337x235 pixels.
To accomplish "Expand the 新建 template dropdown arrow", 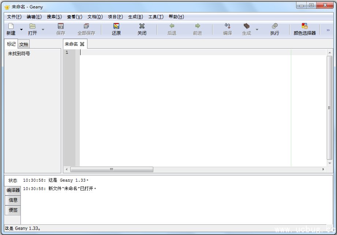I will click(x=21, y=29).
